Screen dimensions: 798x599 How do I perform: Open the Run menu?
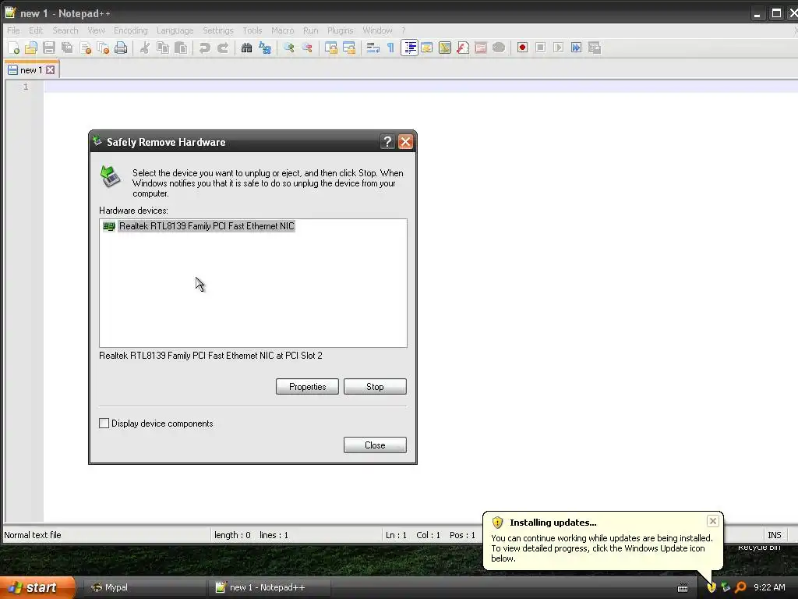click(x=310, y=30)
